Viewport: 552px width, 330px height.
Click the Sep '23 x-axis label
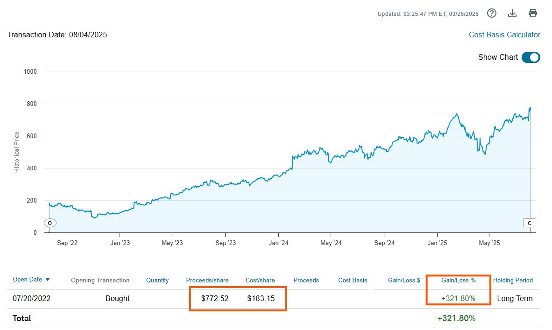[226, 243]
